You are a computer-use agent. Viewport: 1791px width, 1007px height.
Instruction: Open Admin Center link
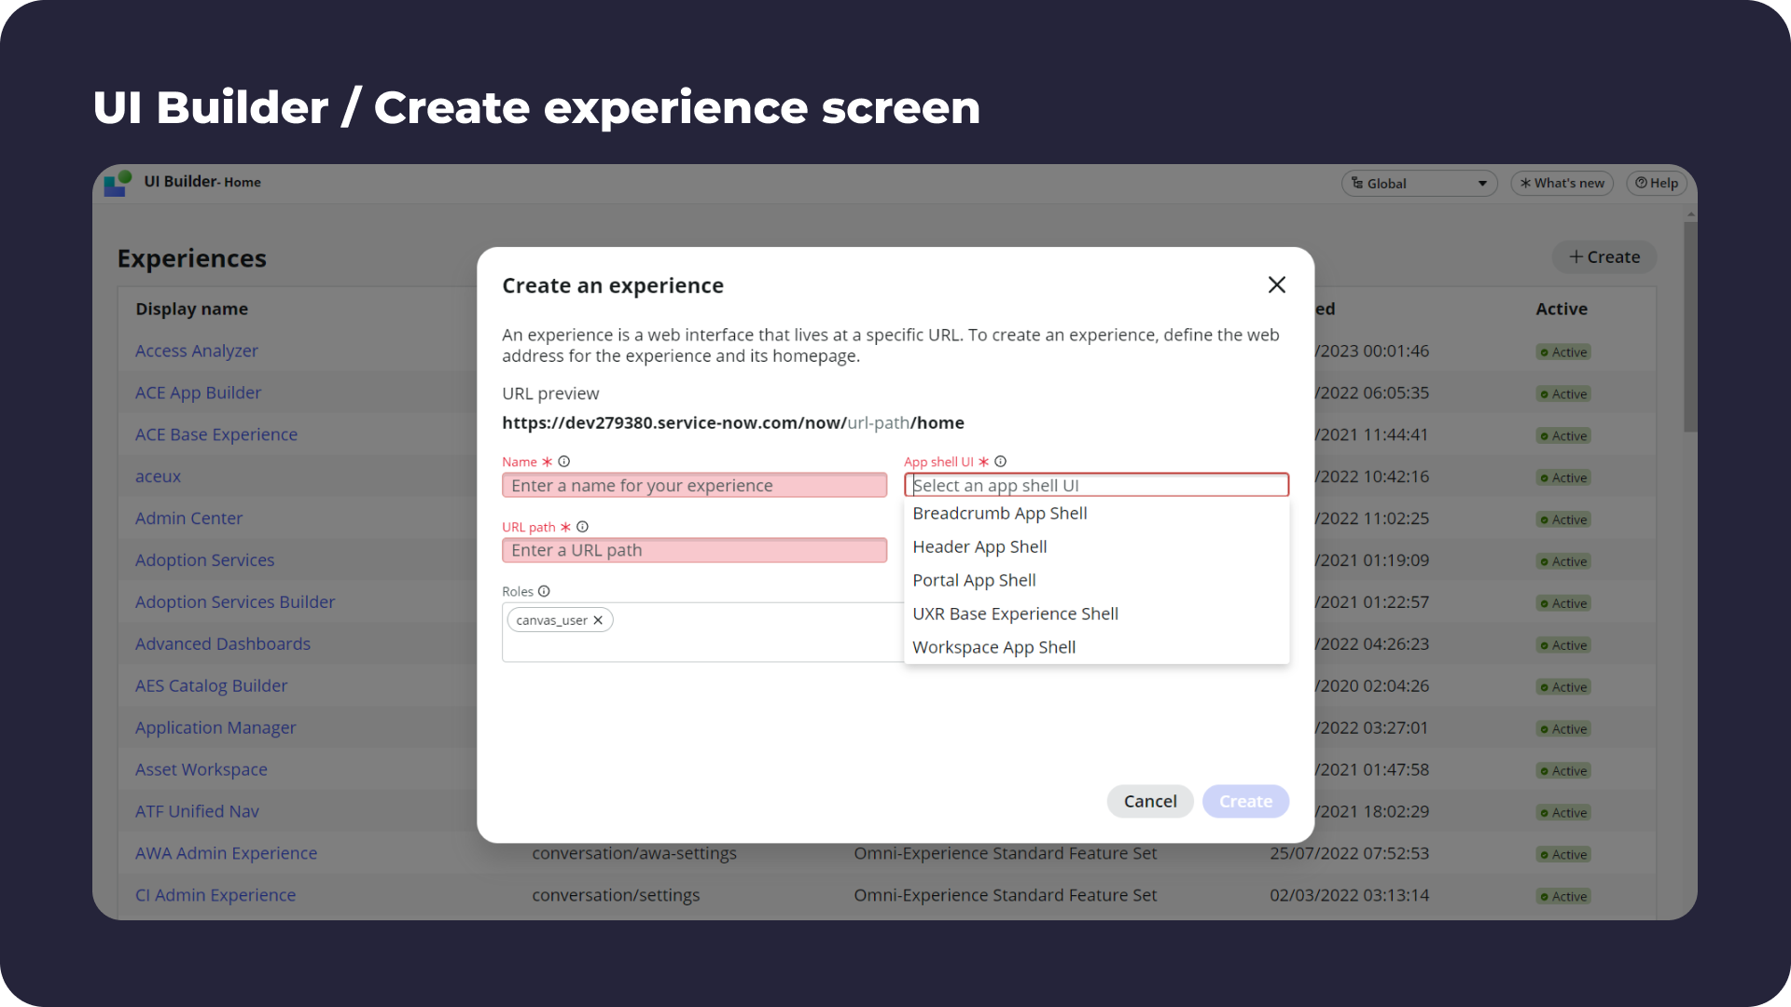(x=188, y=518)
